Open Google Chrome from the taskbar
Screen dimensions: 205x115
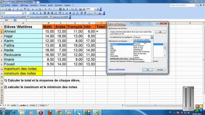[60, 112]
